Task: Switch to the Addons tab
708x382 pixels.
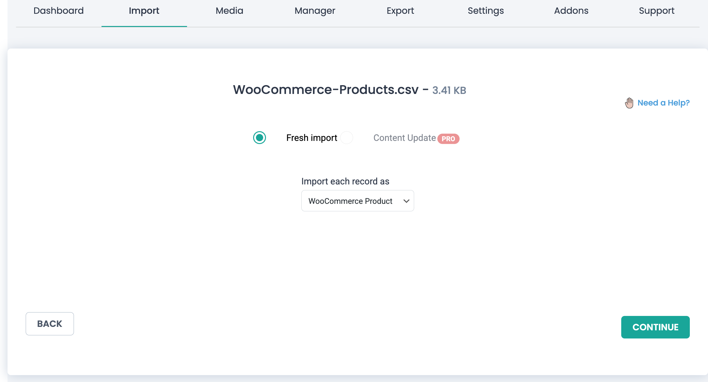Action: (571, 10)
